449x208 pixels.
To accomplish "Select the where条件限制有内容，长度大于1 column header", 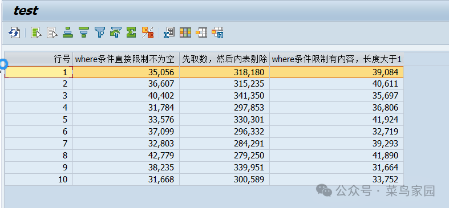I will 337,59.
